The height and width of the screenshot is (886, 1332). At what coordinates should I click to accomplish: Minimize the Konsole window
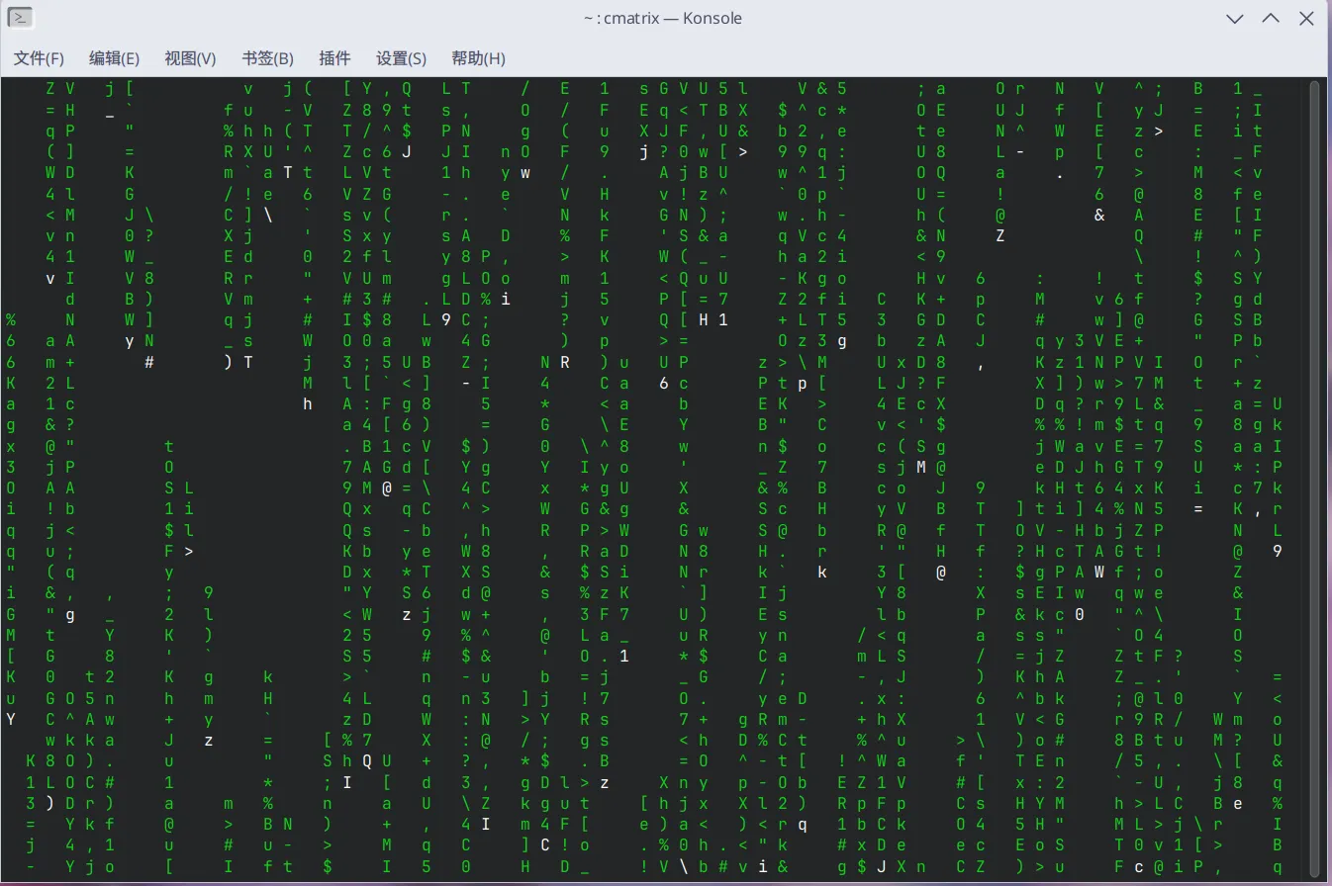pos(1235,18)
